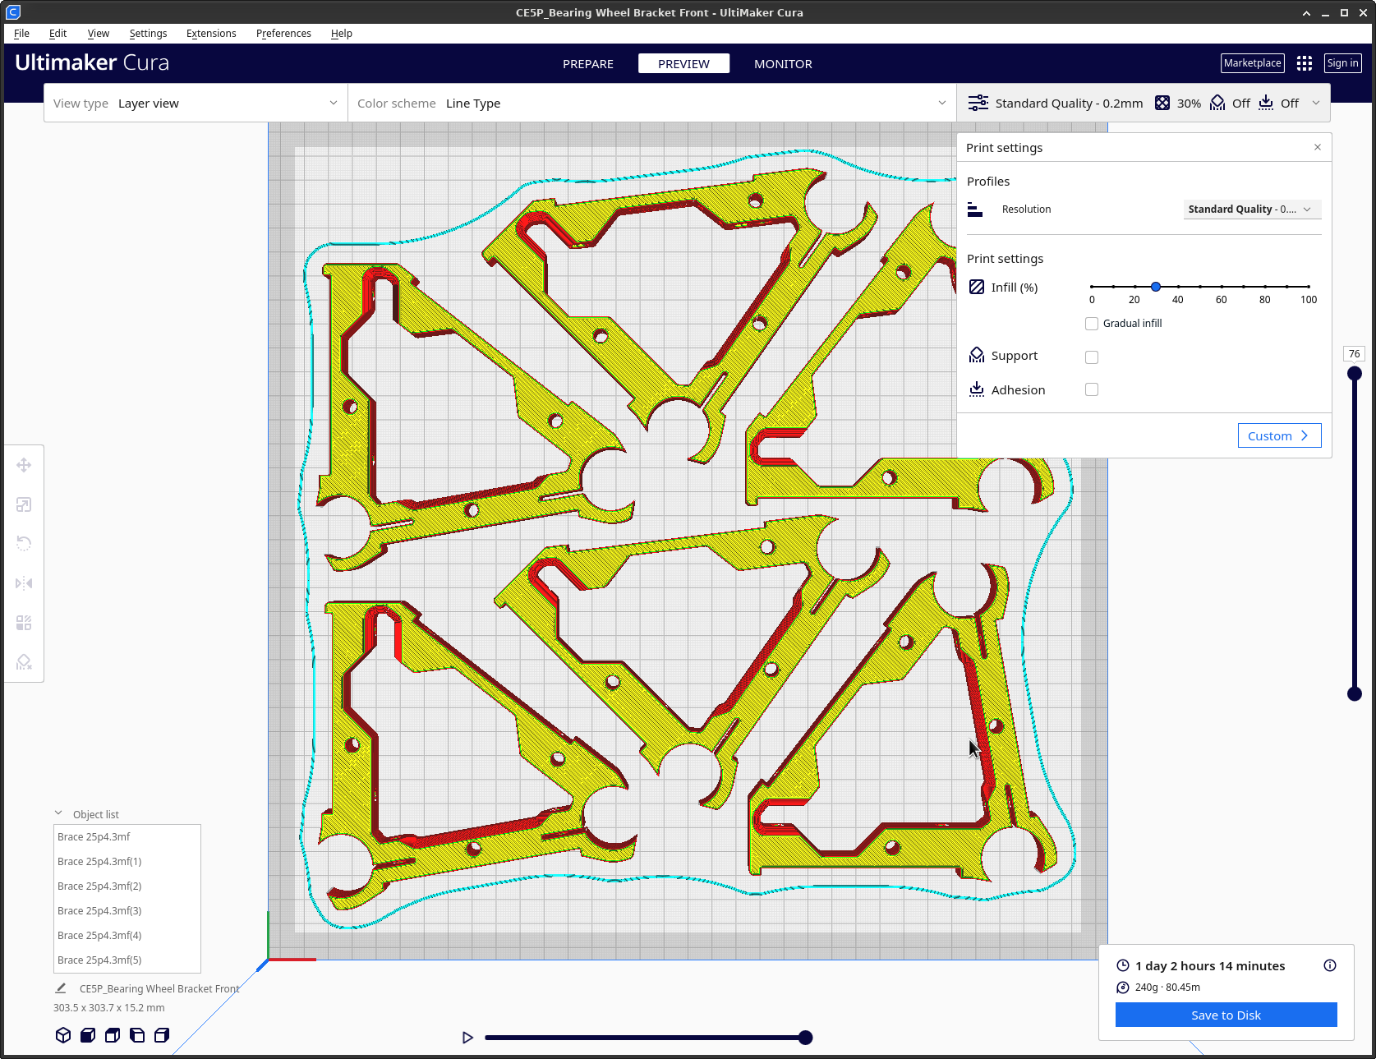Open Custom print settings
The width and height of the screenshot is (1376, 1059).
coord(1279,435)
